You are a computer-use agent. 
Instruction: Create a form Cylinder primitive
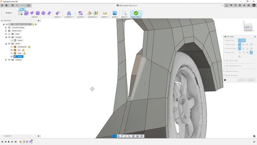(x=38, y=13)
